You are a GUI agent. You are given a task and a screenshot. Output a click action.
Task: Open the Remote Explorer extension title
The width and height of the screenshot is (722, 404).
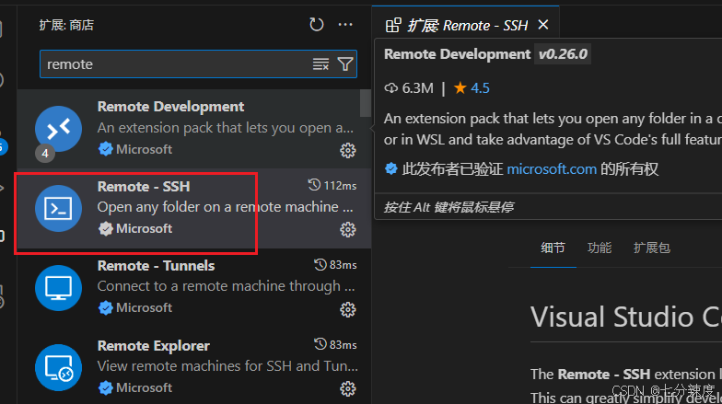153,346
